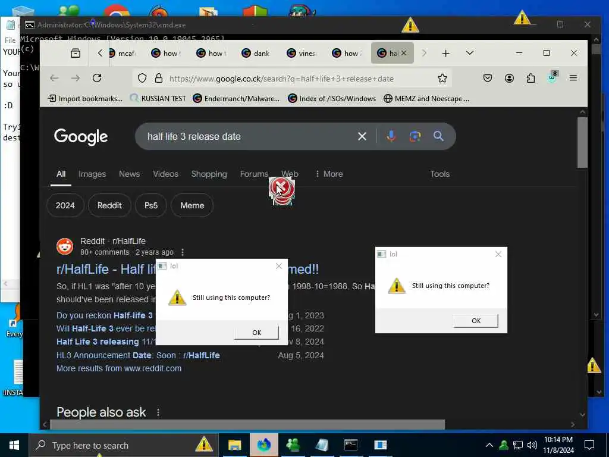
Task: Switch to the Firefox taskbar icon
Action: point(263,445)
